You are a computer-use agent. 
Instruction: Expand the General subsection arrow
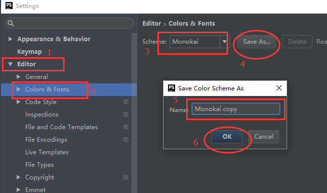point(19,77)
